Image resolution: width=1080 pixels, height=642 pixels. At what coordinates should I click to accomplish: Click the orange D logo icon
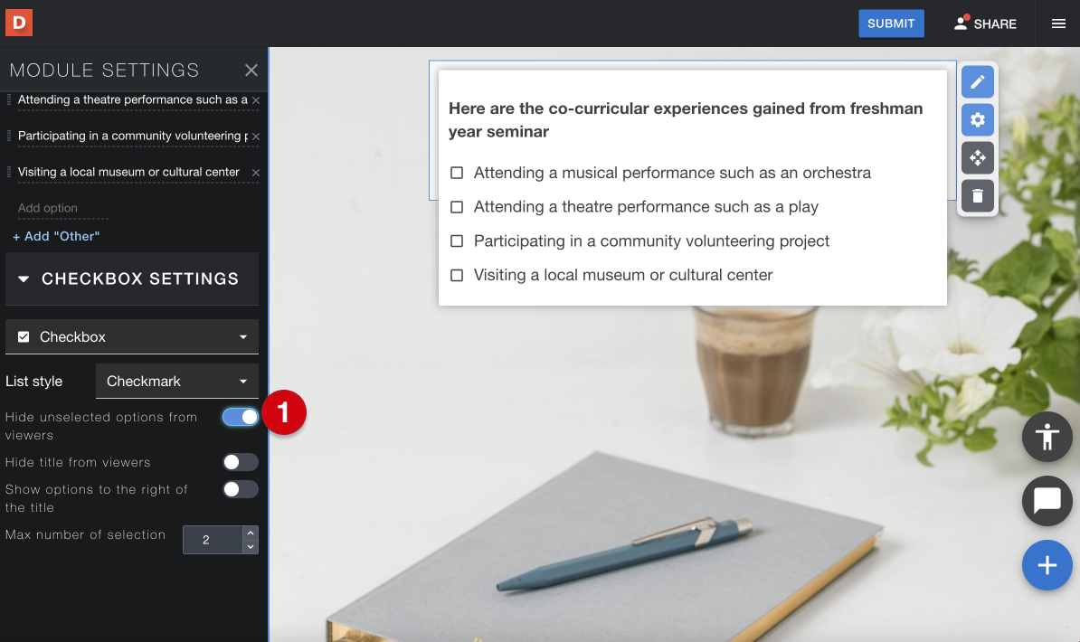(x=19, y=23)
